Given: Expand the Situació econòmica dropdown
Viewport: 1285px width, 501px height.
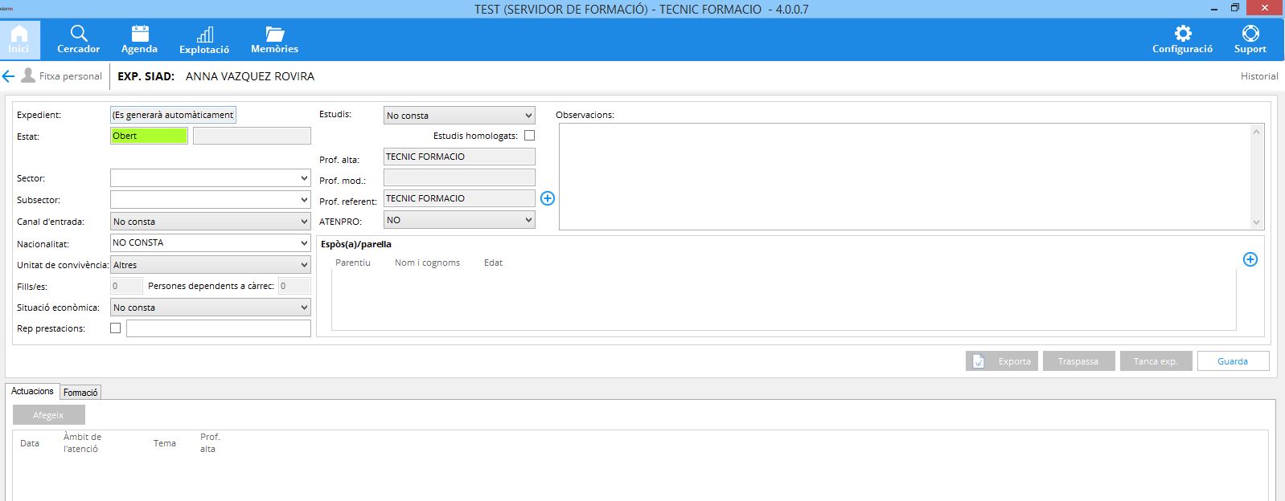Looking at the screenshot, I should coord(303,308).
